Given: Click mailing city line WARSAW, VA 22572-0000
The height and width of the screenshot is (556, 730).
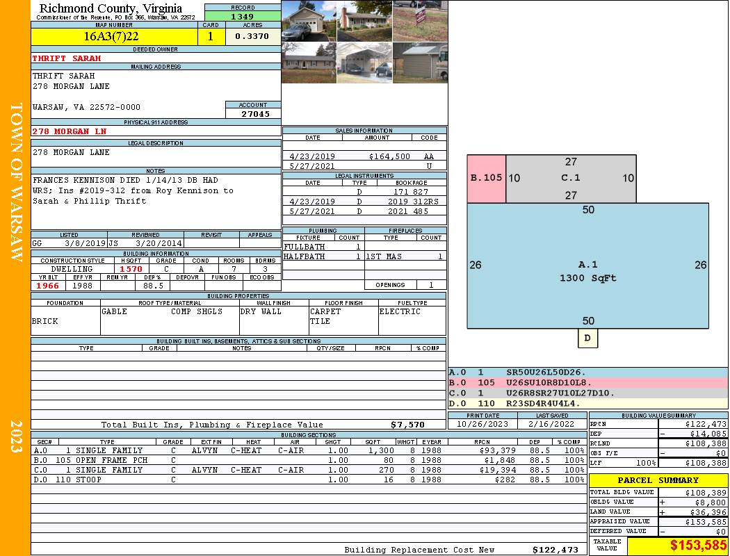Looking at the screenshot, I should pos(87,107).
